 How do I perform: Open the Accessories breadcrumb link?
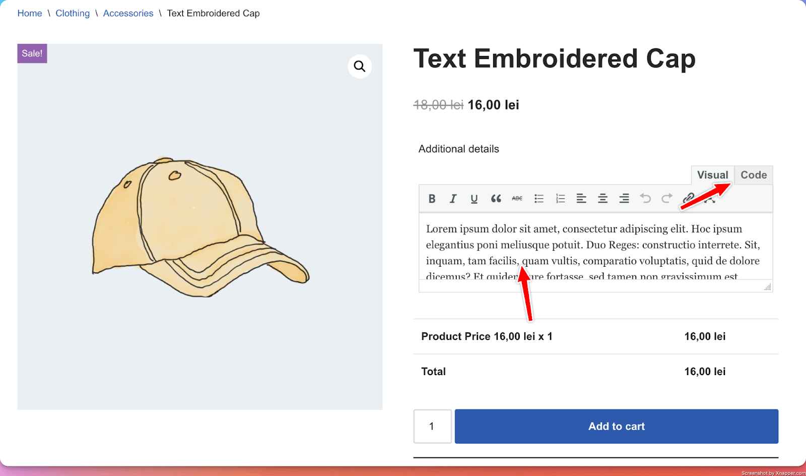[128, 13]
